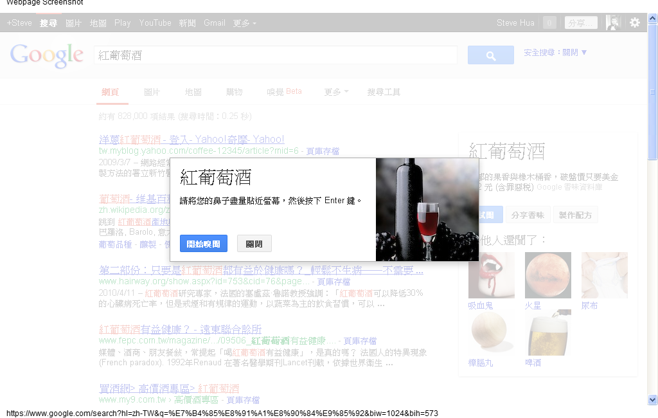This screenshot has height=418, width=658.
Task: Click the 吸血鬼 thumbnail image
Action: point(492,275)
